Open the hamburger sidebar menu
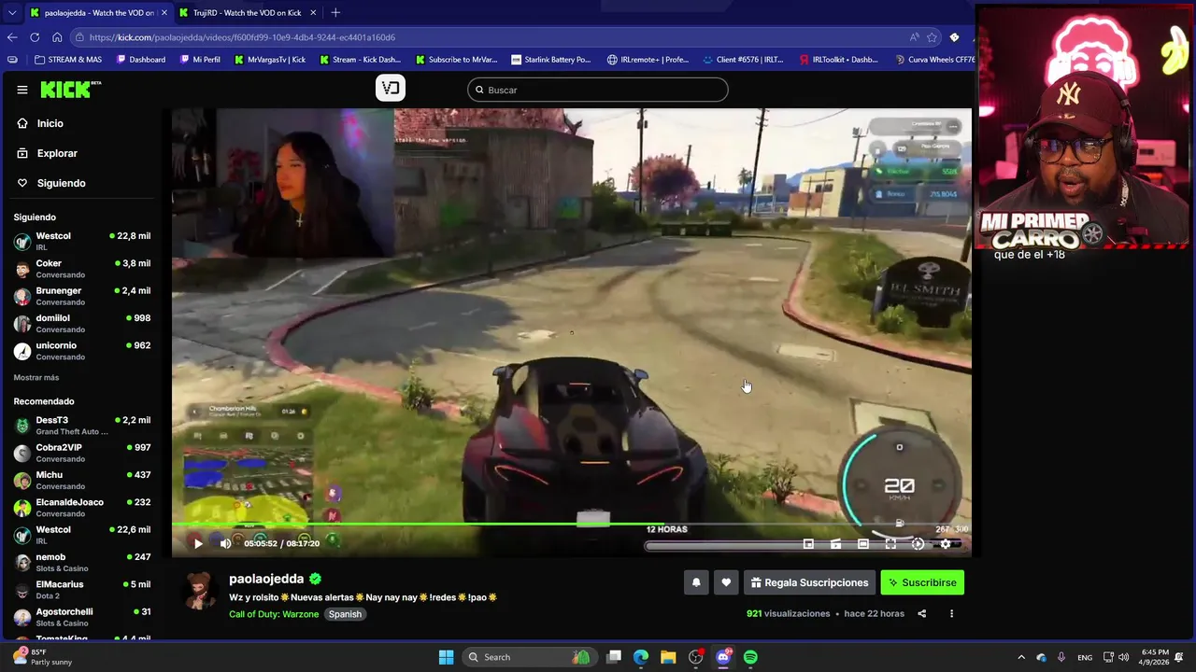The image size is (1196, 672). [x=22, y=90]
